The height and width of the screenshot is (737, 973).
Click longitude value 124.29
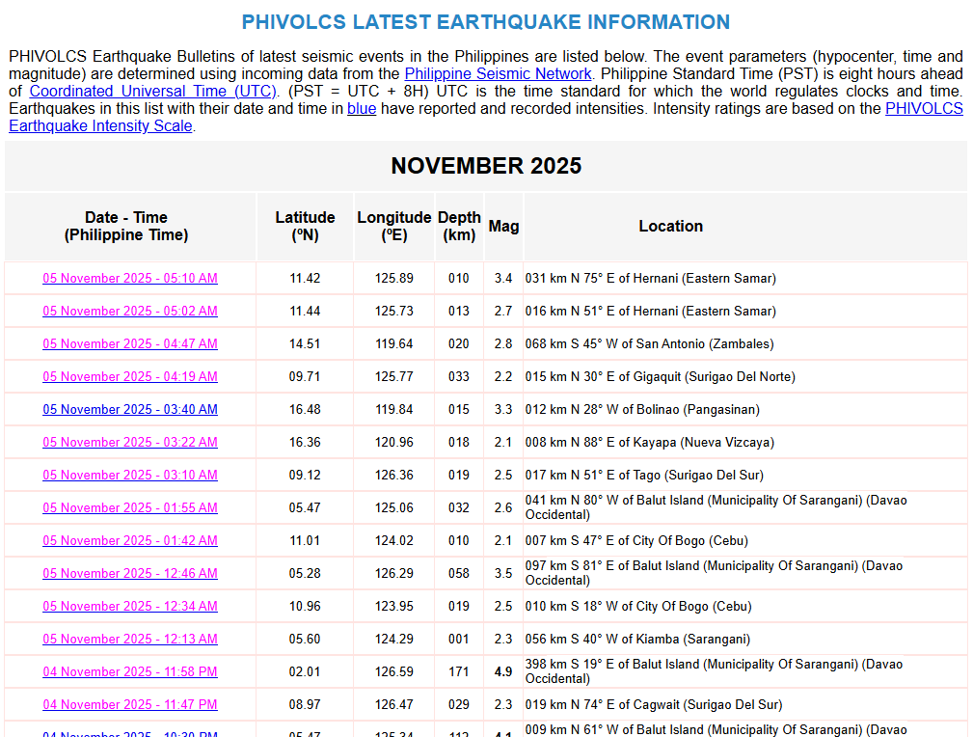coord(394,640)
